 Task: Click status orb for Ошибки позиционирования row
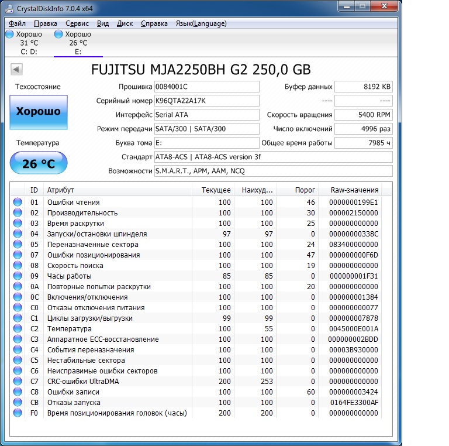[x=18, y=255]
